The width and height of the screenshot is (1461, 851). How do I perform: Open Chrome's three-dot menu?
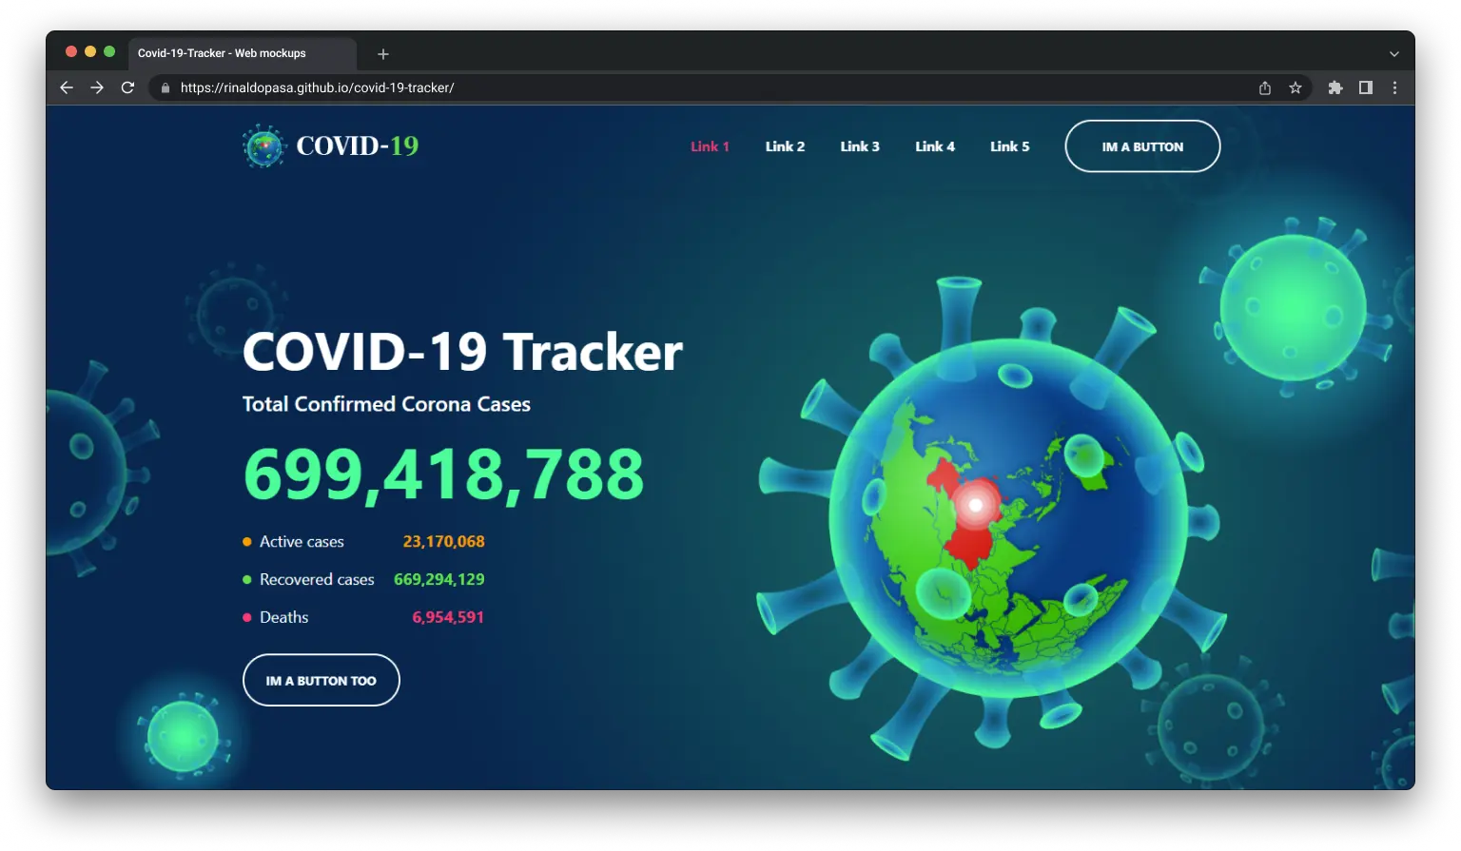tap(1394, 87)
